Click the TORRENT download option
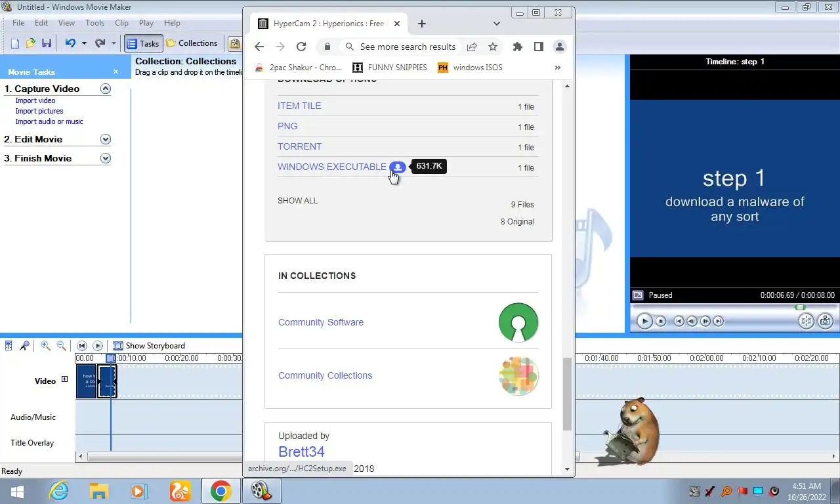This screenshot has height=504, width=840. click(299, 146)
